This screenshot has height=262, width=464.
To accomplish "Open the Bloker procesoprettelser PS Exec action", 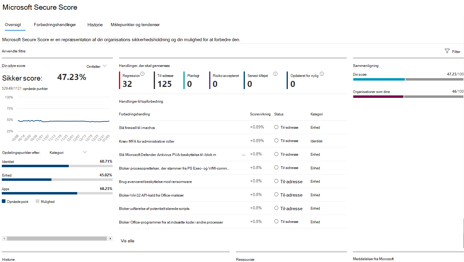I will (174, 168).
